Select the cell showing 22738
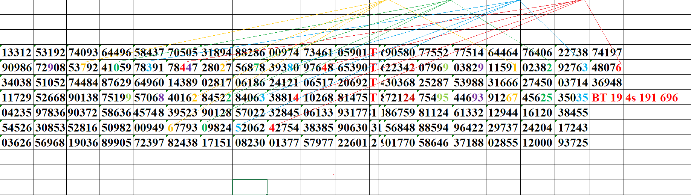The width and height of the screenshot is (691, 195). pos(572,52)
